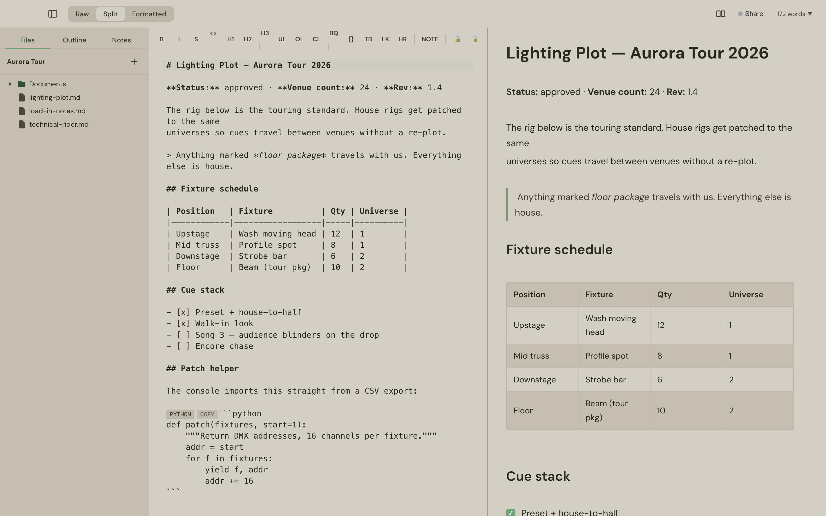Apply strikethrough with S button

coord(196,39)
